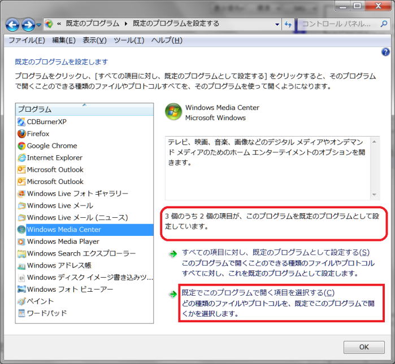The width and height of the screenshot is (395, 364).
Task: Click the Firefox icon in program list
Action: (21, 134)
